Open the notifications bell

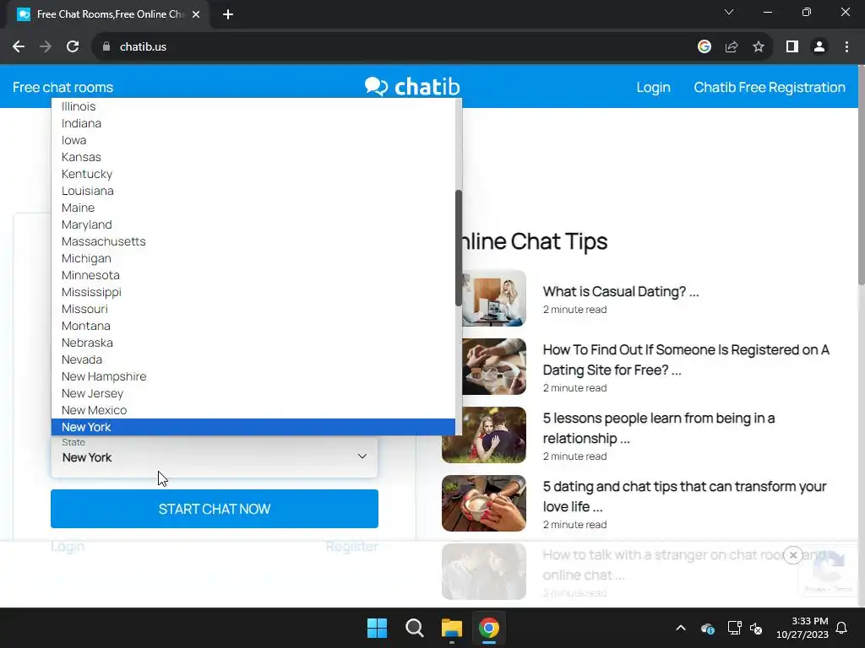click(x=841, y=628)
